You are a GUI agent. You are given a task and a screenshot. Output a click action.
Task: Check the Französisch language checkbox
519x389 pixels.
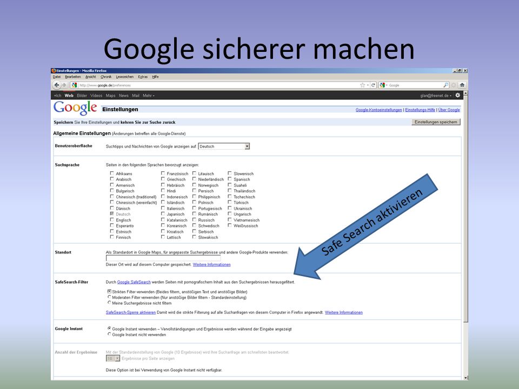tap(163, 173)
